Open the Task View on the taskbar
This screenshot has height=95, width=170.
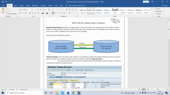[x=51, y=93]
